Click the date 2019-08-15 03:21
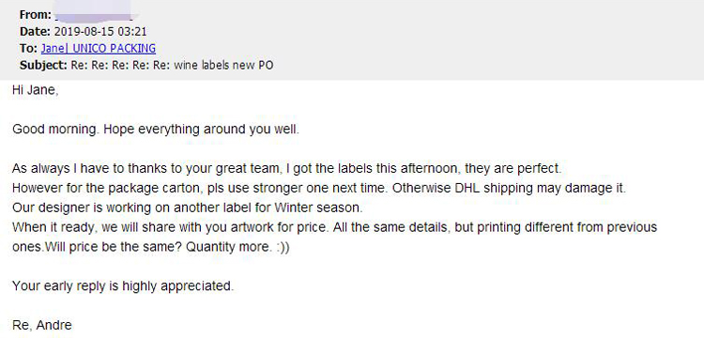Image resolution: width=704 pixels, height=338 pixels. coord(100,32)
